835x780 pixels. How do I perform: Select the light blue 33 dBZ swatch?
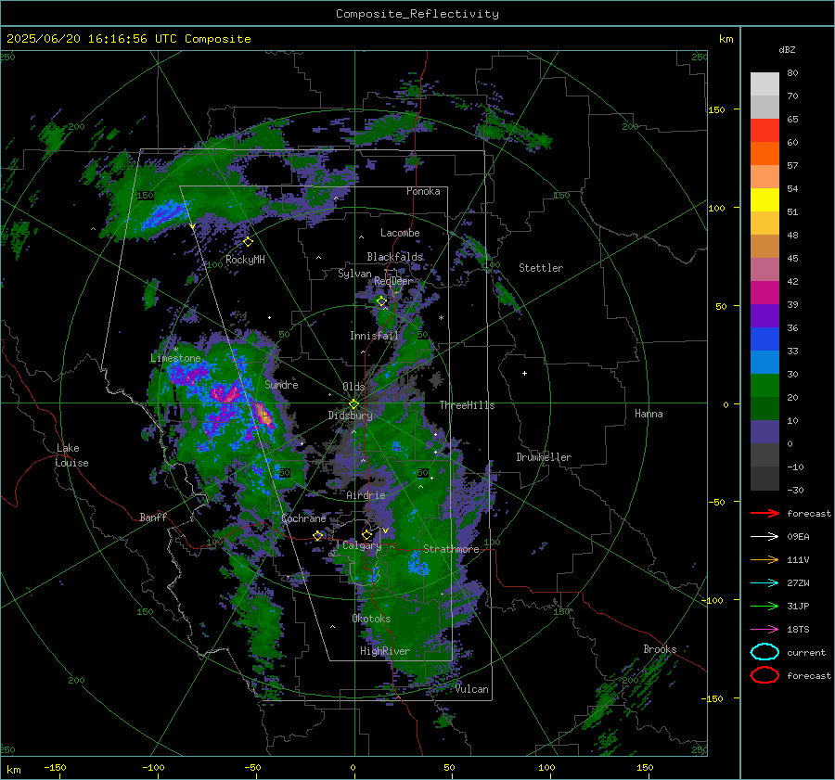(764, 362)
